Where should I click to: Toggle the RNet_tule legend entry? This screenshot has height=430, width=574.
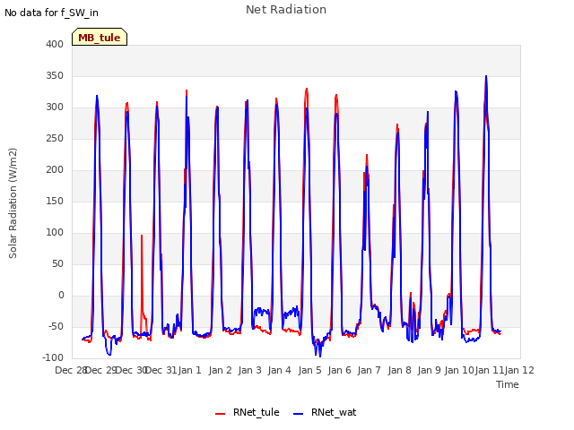coord(248,412)
